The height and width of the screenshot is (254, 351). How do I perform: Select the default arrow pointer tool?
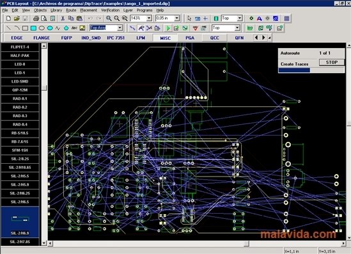[x=189, y=19]
